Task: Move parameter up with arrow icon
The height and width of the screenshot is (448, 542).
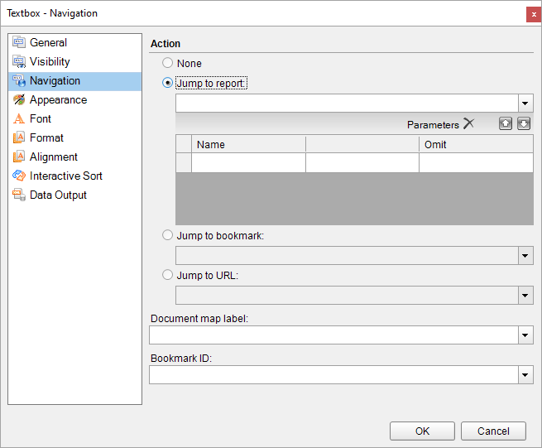Action: tap(506, 123)
